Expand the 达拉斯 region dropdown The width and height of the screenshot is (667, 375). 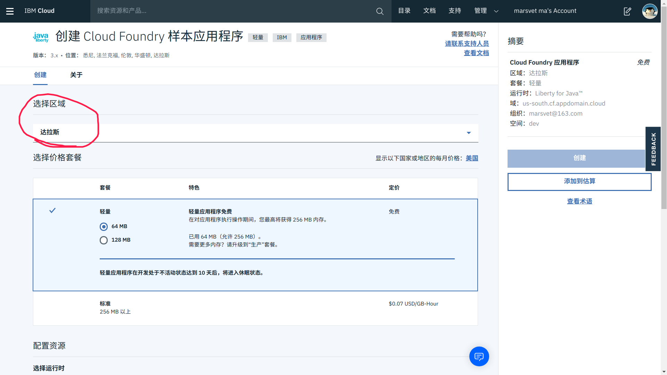point(256,133)
